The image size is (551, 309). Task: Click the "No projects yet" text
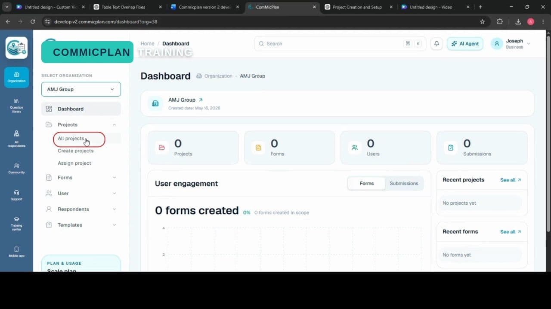[x=459, y=203]
